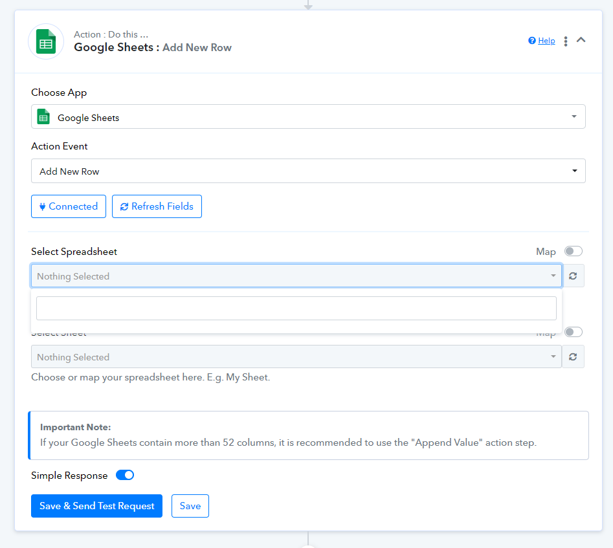Viewport: 613px width, 548px height.
Task: Click the refresh icon on Refresh Fields
Action: point(124,207)
